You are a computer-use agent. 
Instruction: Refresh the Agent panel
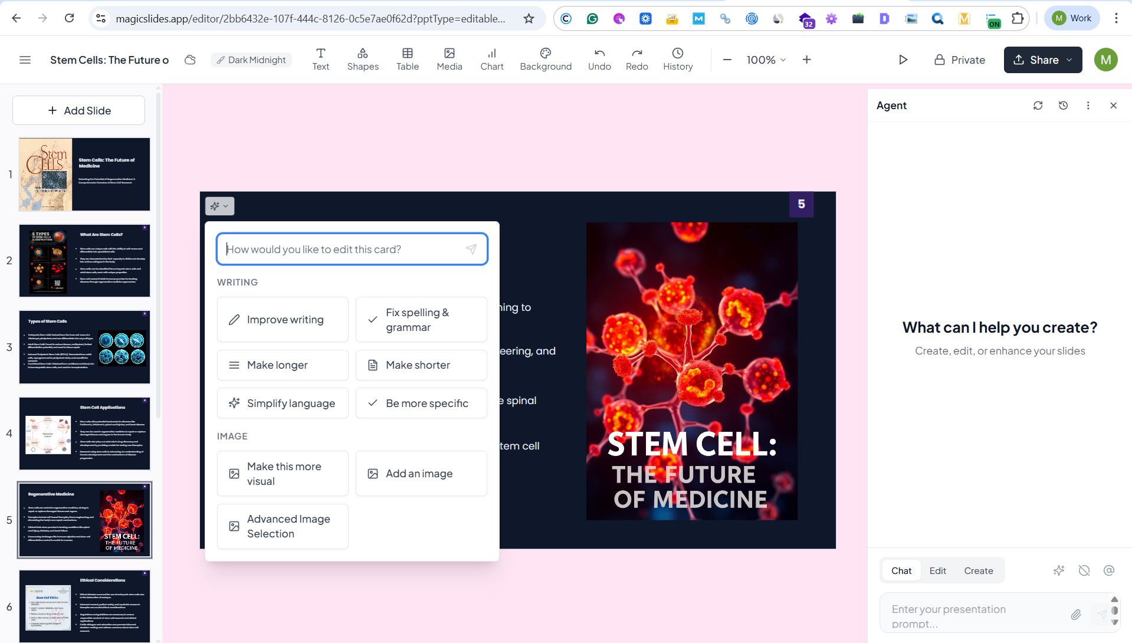click(1038, 106)
